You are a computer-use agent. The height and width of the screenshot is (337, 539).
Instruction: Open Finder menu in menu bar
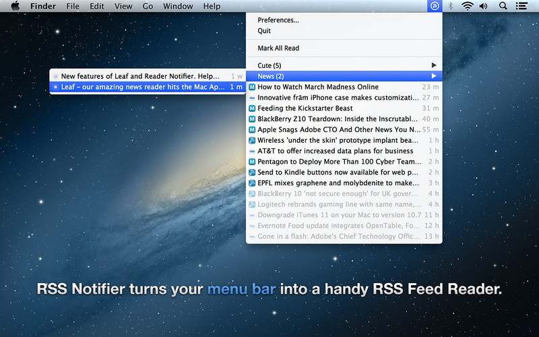point(43,6)
